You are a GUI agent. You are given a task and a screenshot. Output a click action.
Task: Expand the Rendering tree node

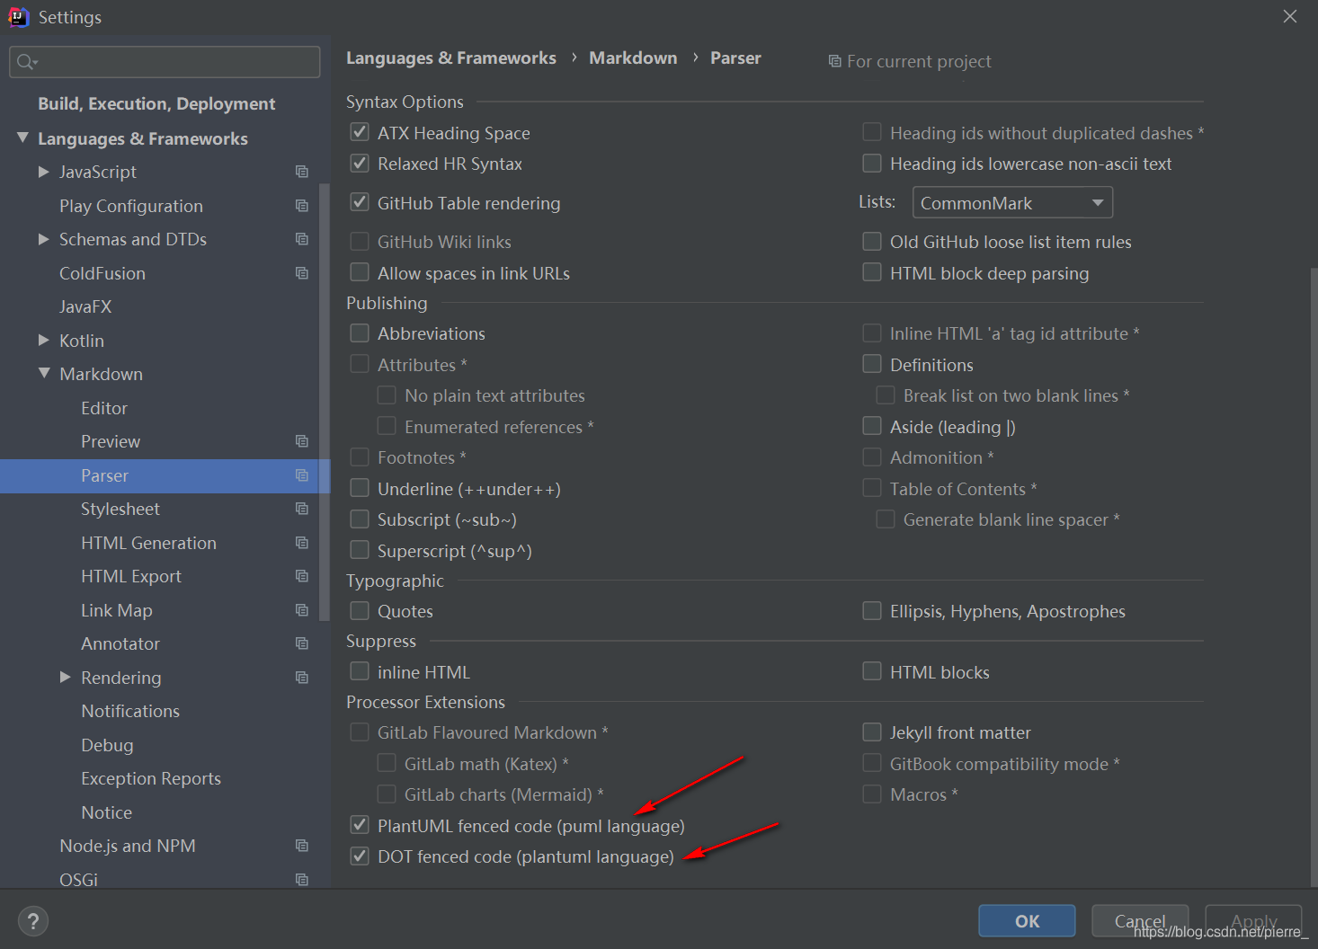coord(65,677)
